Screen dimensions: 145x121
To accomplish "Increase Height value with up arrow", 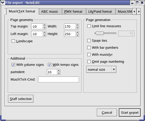I will point(77,32).
